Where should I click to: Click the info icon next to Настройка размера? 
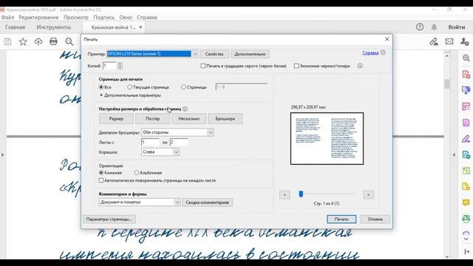pos(185,109)
